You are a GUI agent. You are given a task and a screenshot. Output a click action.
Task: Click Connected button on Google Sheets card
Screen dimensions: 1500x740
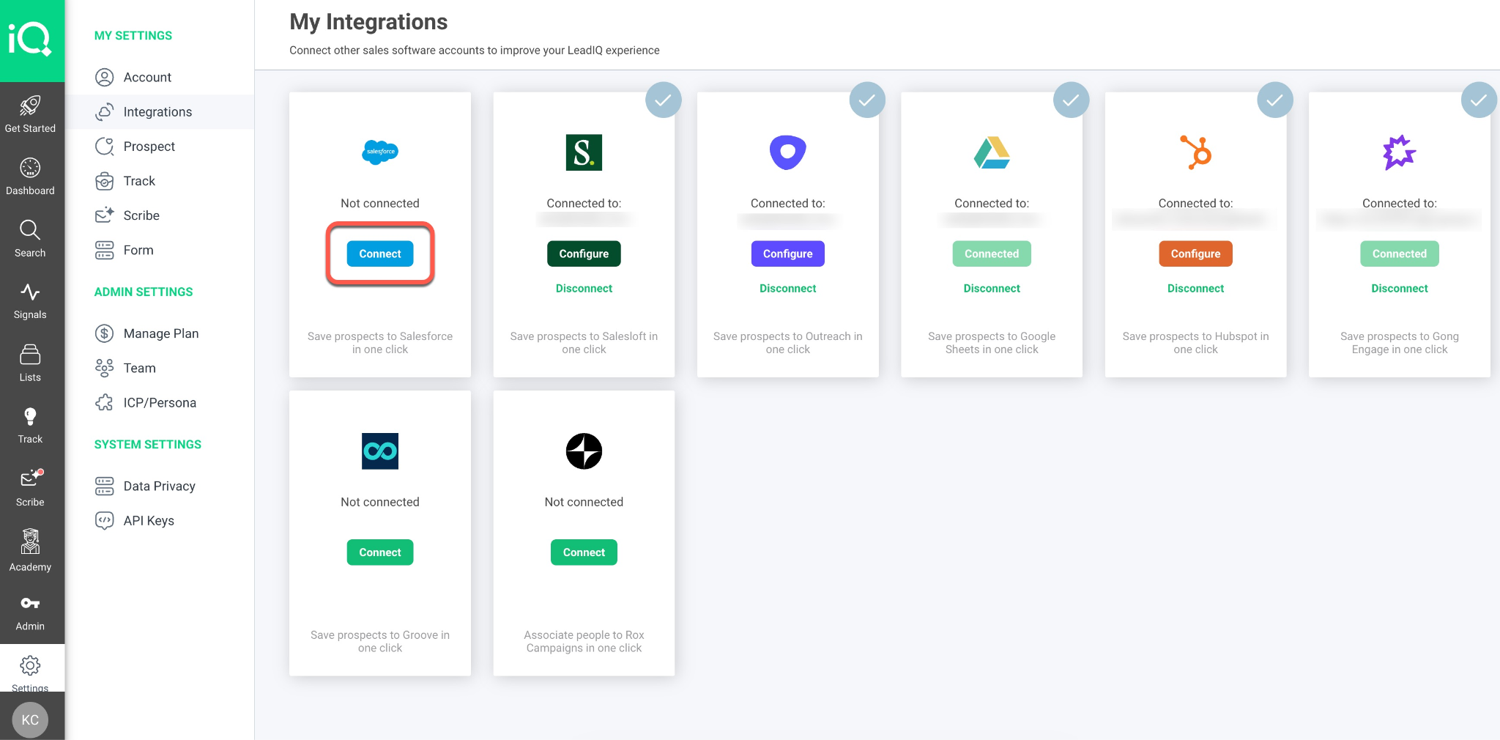click(992, 254)
